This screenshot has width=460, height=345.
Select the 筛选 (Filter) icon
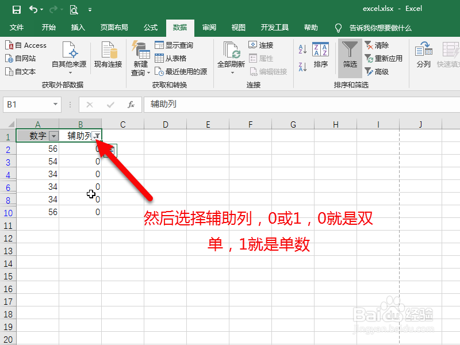click(350, 55)
